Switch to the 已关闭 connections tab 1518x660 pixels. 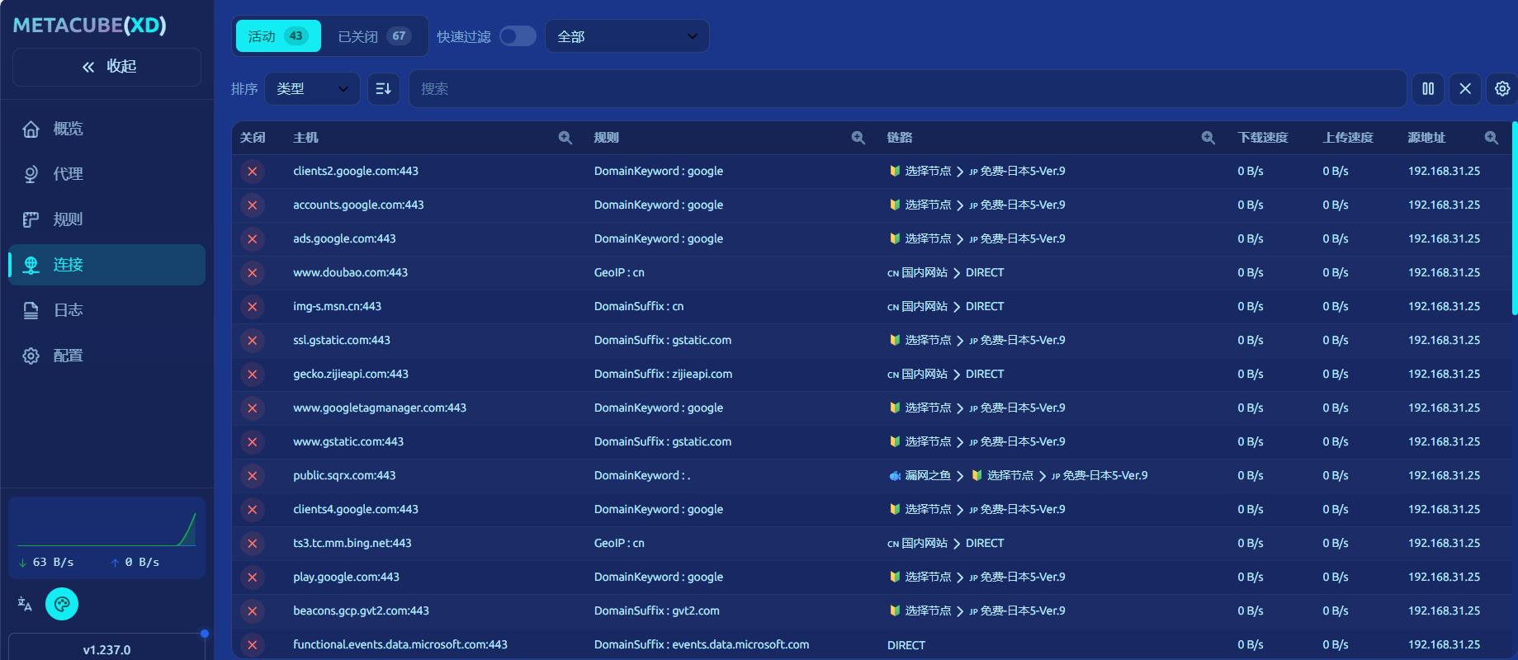coord(374,36)
